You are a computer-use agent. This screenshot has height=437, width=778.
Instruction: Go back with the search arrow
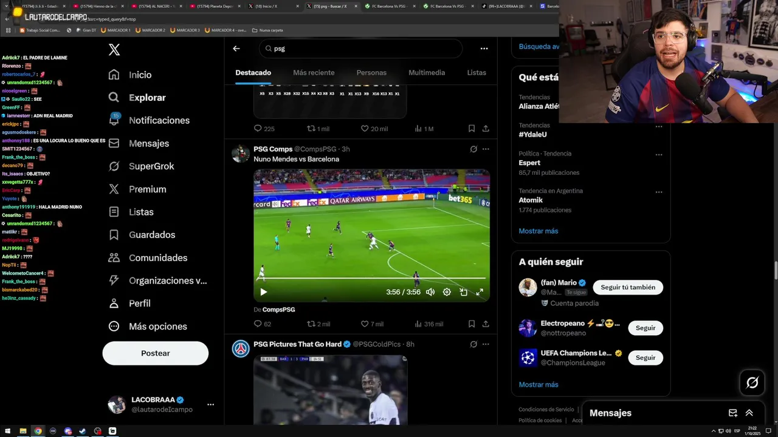pyautogui.click(x=236, y=49)
